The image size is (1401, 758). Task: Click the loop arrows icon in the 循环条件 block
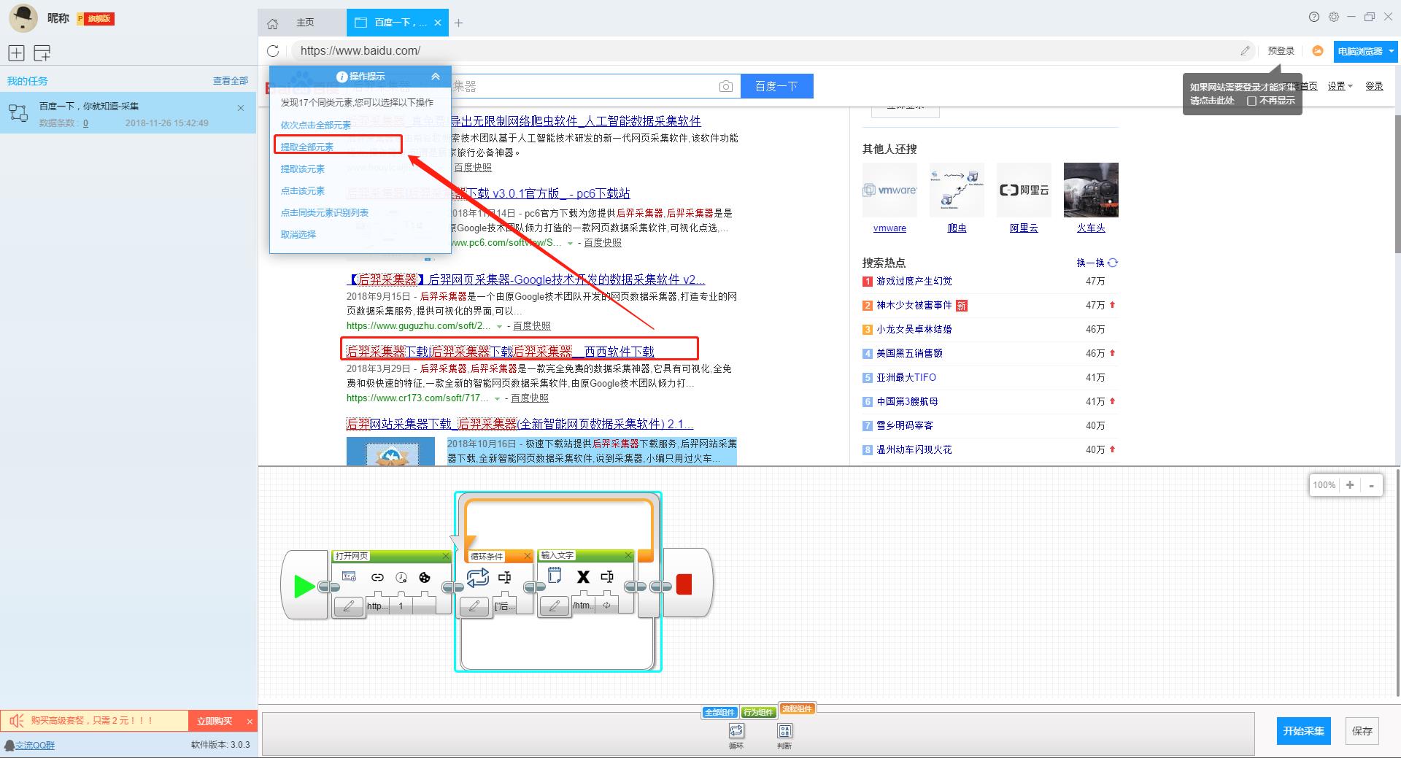[477, 578]
